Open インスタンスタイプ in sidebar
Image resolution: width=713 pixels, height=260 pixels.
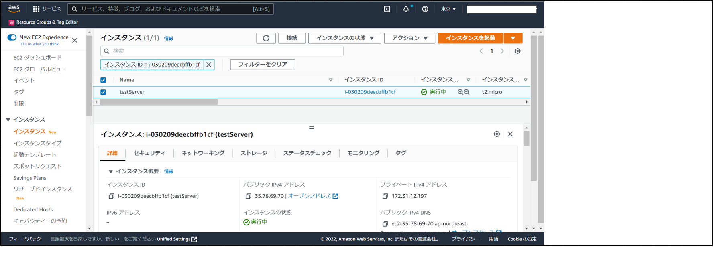click(37, 143)
